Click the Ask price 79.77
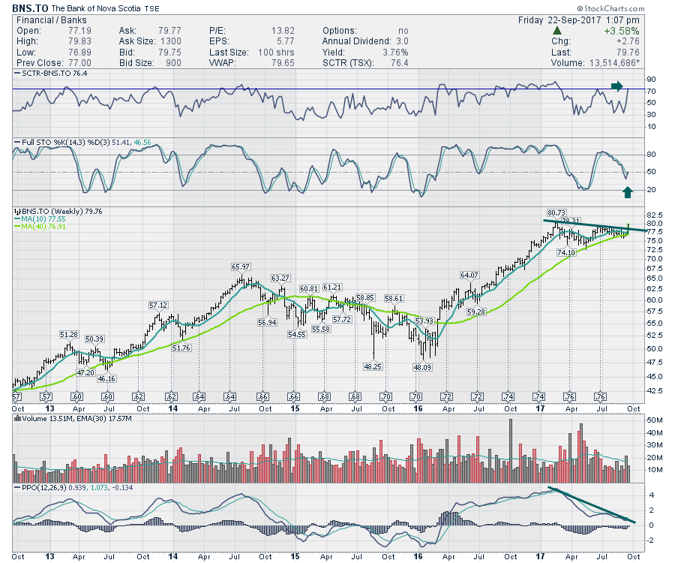Image resolution: width=675 pixels, height=563 pixels. click(169, 31)
